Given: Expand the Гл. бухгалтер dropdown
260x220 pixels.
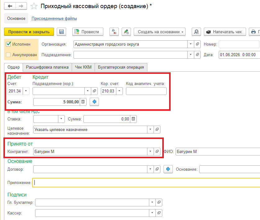Looking at the screenshot, I should point(152,202).
